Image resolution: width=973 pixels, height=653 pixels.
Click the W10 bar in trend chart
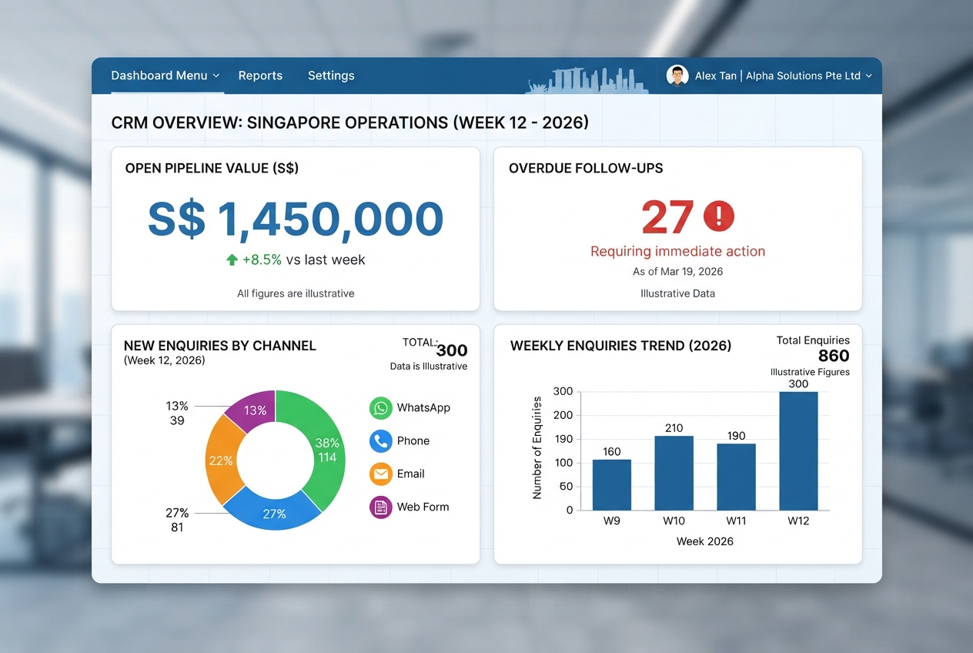pos(674,473)
